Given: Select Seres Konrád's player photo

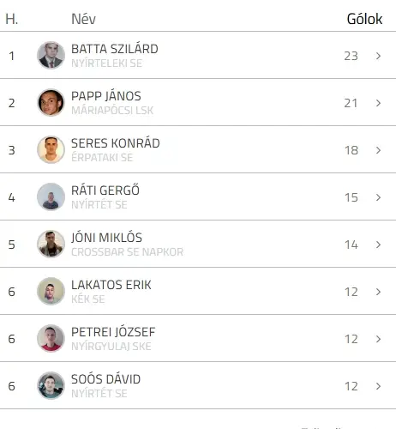Looking at the screenshot, I should click(x=51, y=149).
